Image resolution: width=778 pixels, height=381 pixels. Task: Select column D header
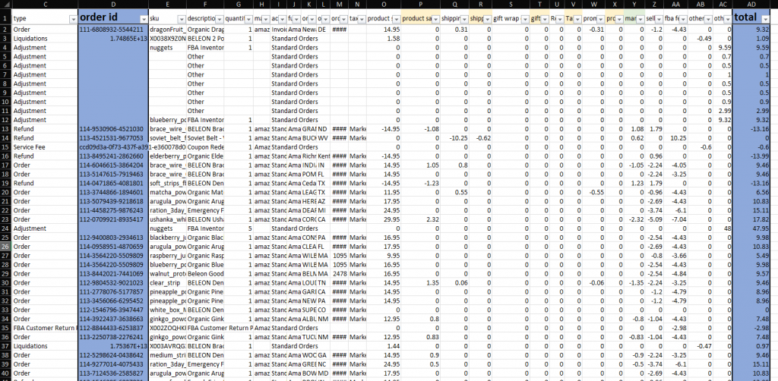pos(112,5)
